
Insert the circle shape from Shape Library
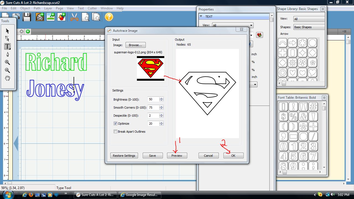pyautogui.click(x=313, y=43)
